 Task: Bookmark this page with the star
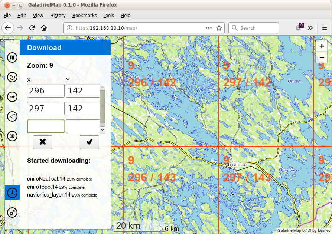click(x=219, y=28)
